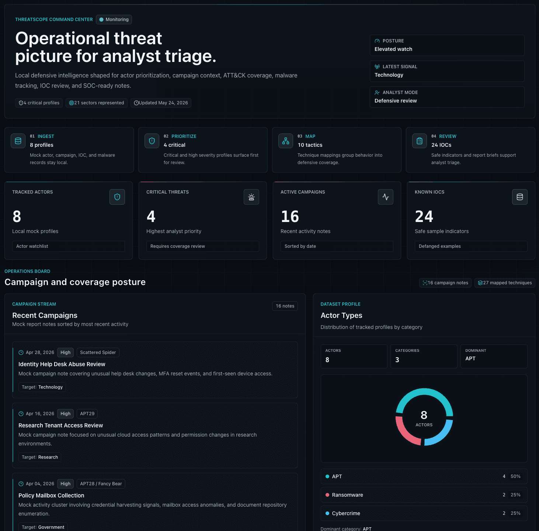Click the CATEGORIES 3 stat tile
The image size is (539, 531).
(424, 356)
